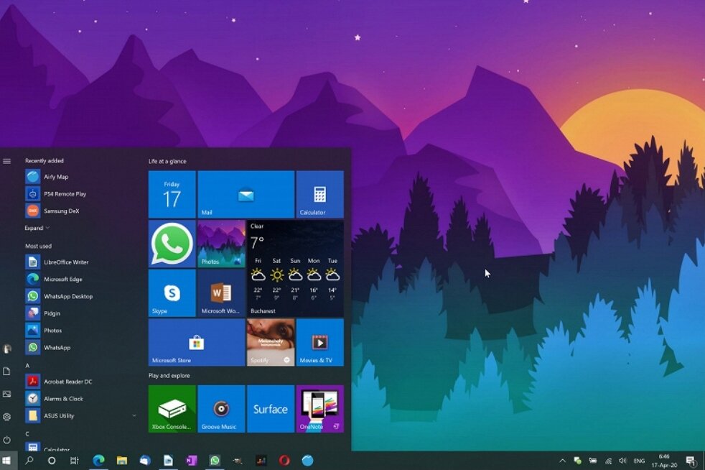
Task: Open the Xbox Console Companion tile
Action: [172, 409]
